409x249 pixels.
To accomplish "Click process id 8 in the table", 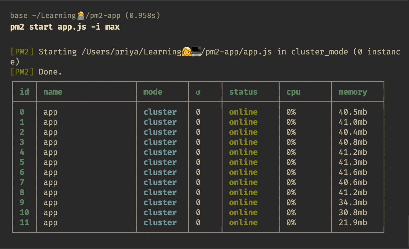I will (x=22, y=192).
